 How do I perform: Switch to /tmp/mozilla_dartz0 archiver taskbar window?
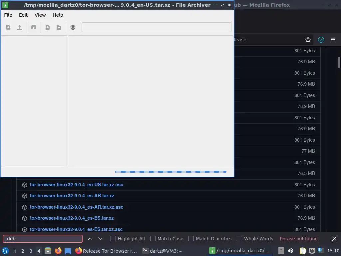click(239, 251)
